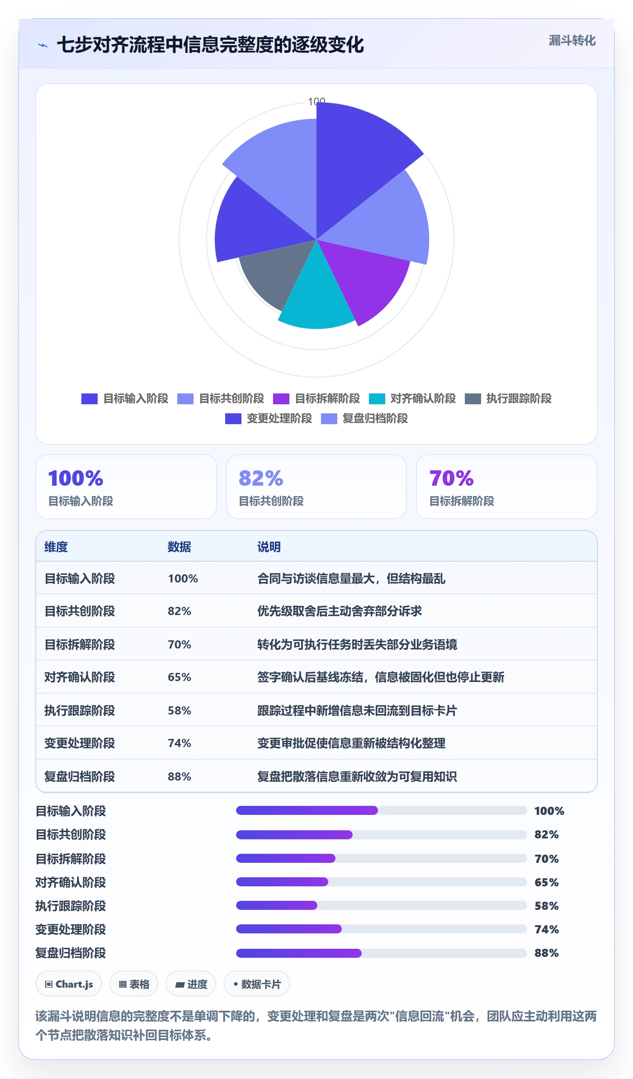The height and width of the screenshot is (1079, 633).
Task: Click the 复盘归档阶段 88% progress bar
Action: click(382, 953)
